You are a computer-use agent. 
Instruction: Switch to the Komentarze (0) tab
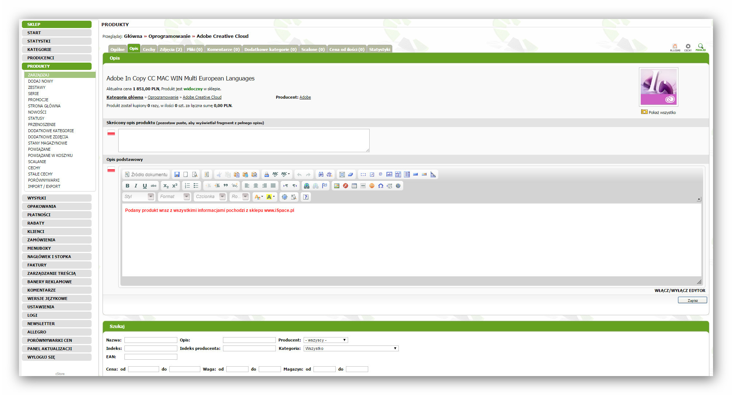pos(223,49)
